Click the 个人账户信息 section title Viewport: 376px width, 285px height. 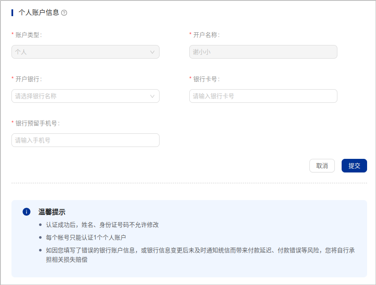[x=39, y=13]
